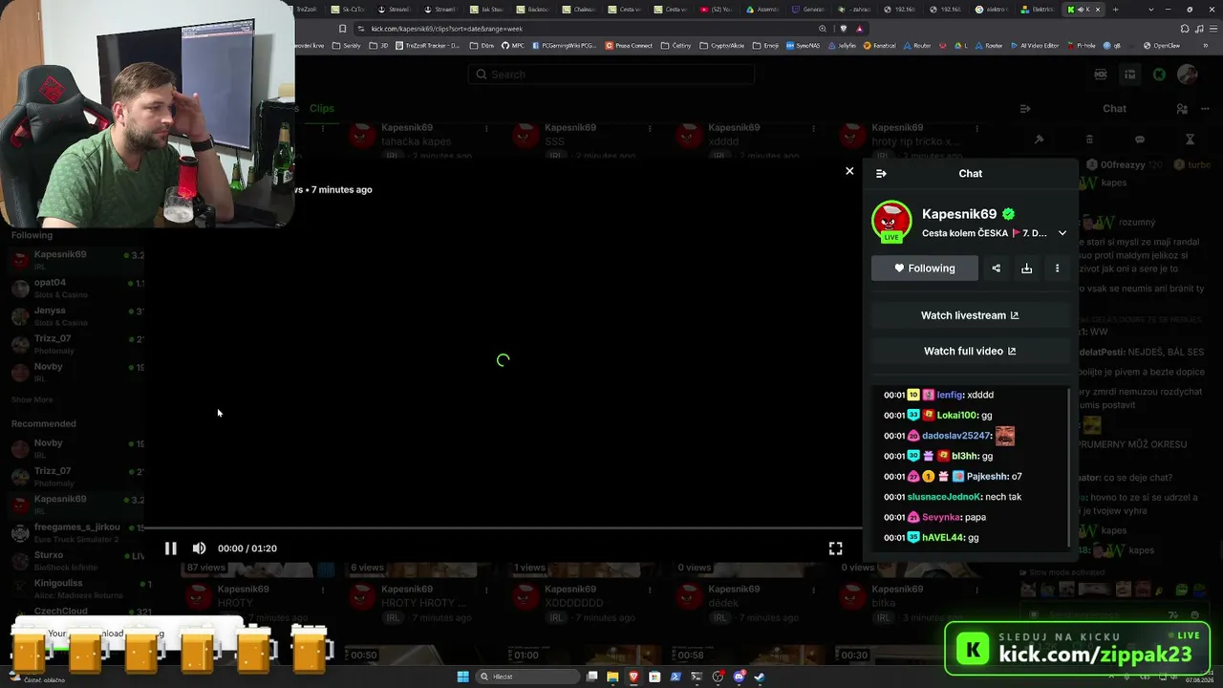Focus the Kick search field
1223x688 pixels.
pos(611,75)
